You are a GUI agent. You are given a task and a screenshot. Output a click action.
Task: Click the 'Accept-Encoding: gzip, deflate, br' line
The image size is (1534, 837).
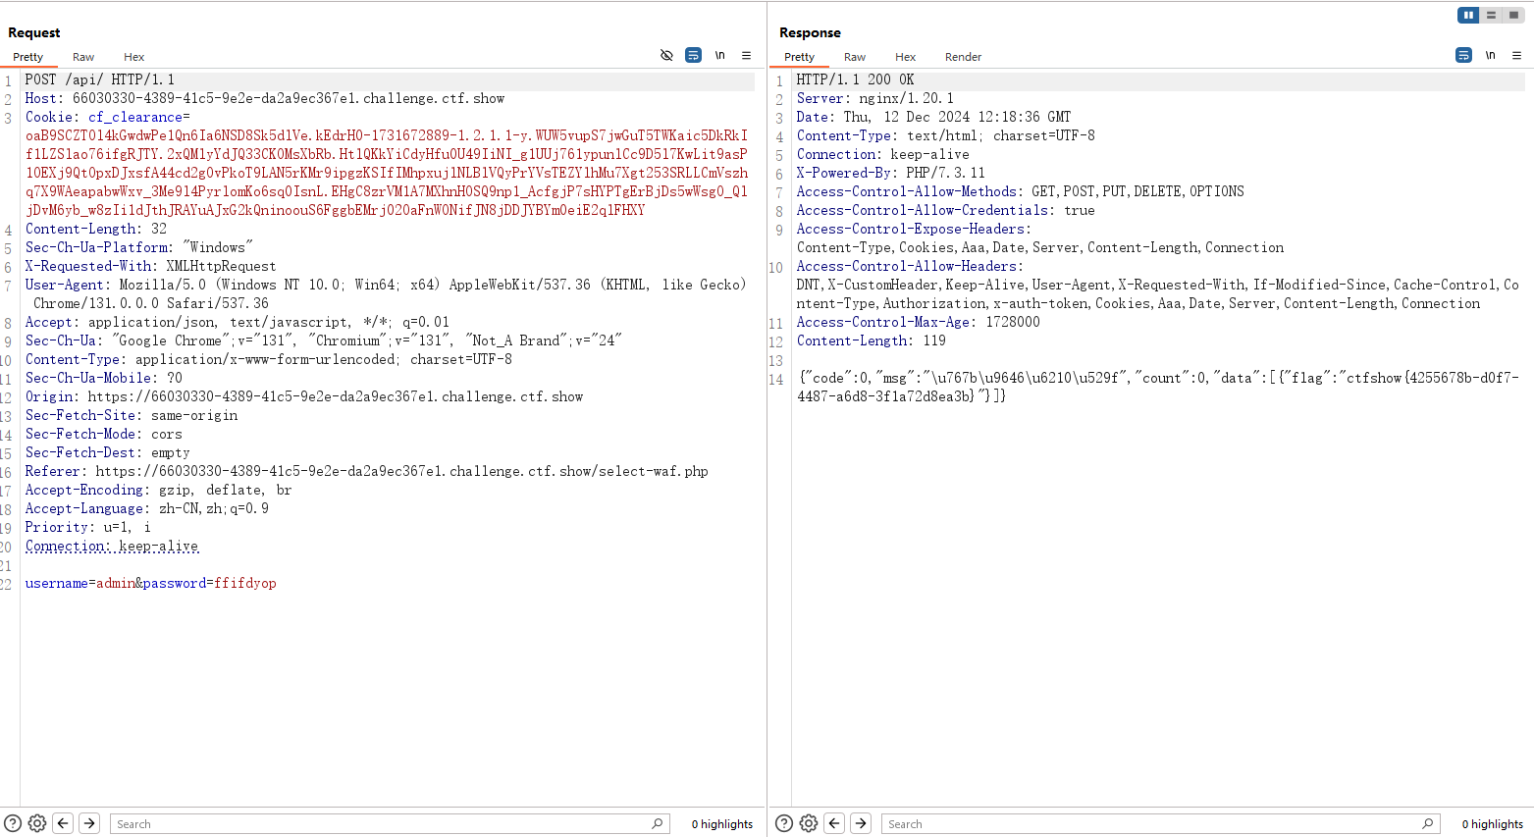click(158, 490)
